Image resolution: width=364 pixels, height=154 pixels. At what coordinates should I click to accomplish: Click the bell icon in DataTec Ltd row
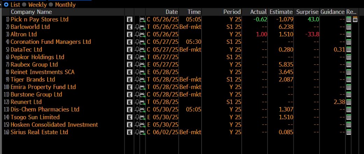tap(137, 50)
